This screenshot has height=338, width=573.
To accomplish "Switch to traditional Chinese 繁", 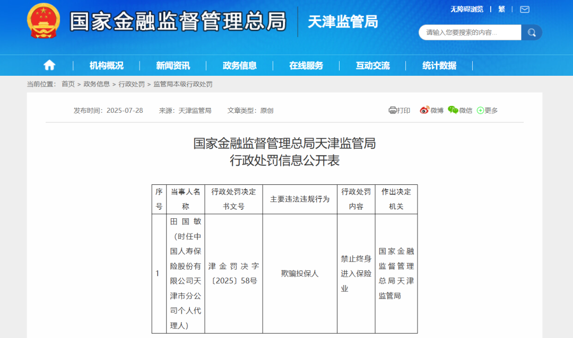I will 502,9.
